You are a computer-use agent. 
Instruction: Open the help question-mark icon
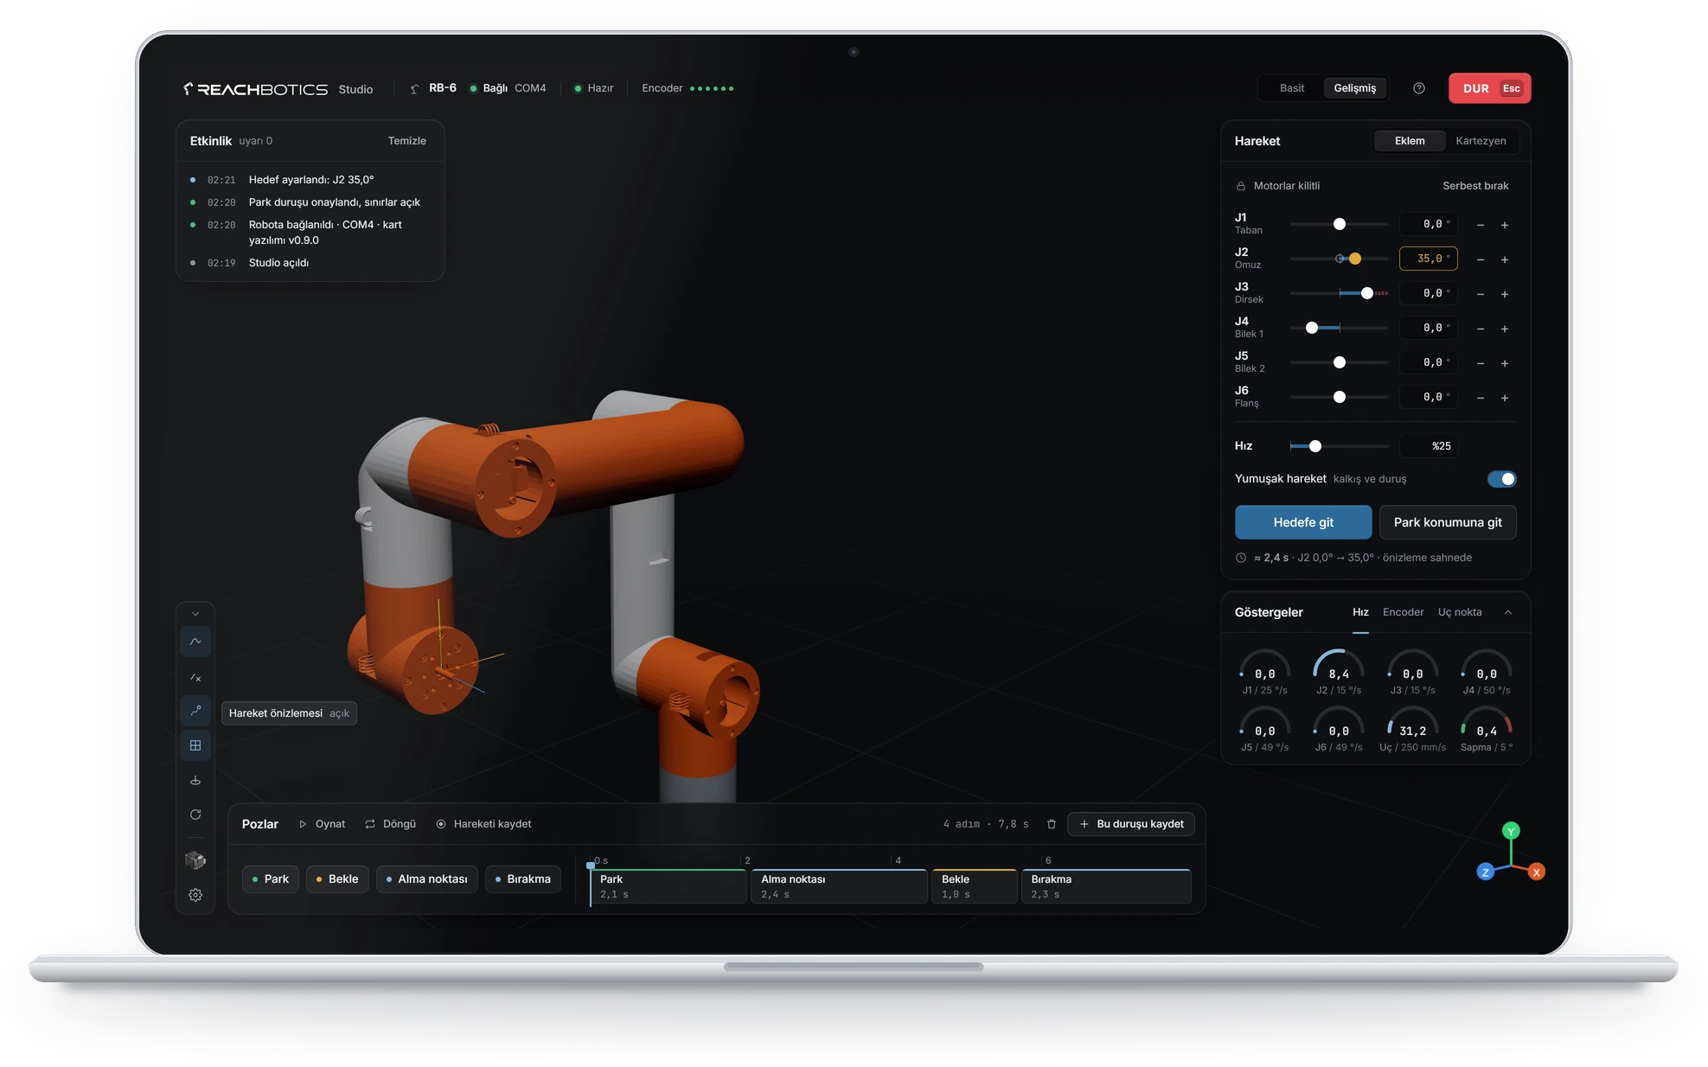coord(1419,88)
